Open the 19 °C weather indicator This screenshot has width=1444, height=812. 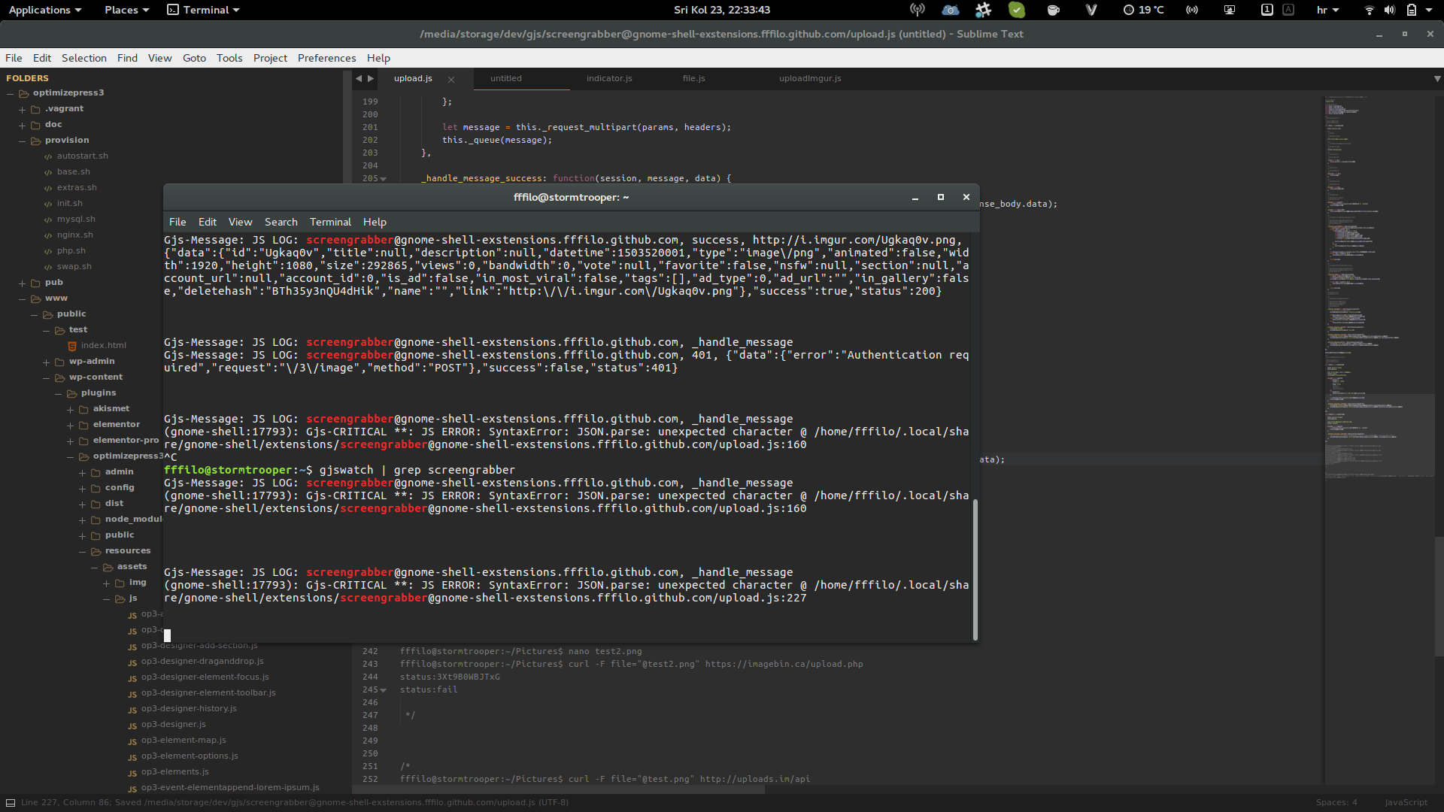point(1143,10)
